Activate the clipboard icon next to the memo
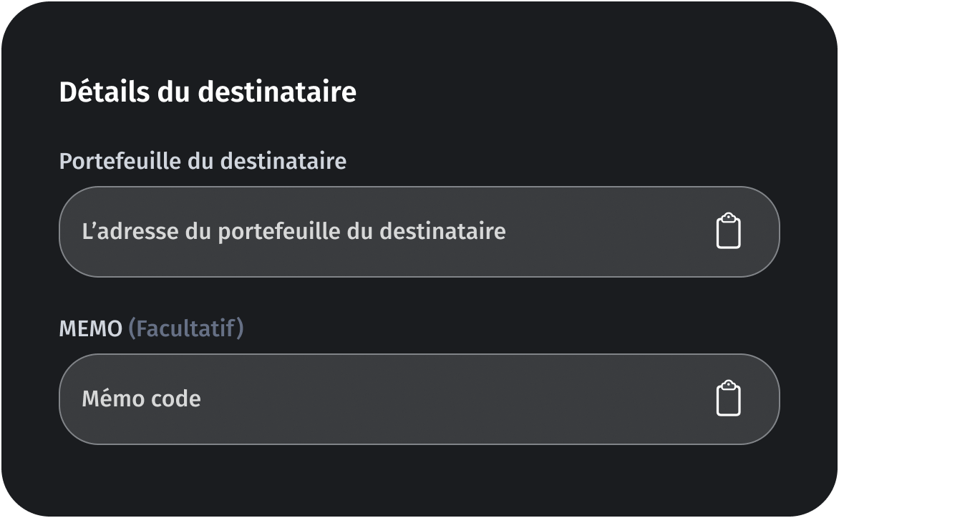The width and height of the screenshot is (975, 518). point(730,399)
